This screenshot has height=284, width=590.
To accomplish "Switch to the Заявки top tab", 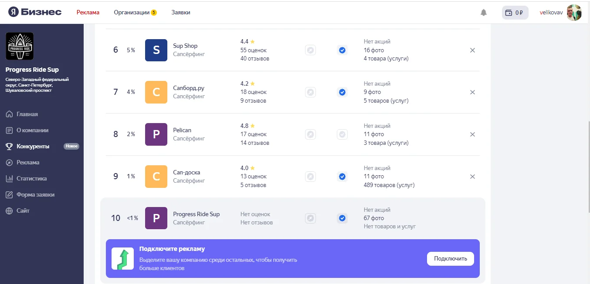I will [x=181, y=12].
